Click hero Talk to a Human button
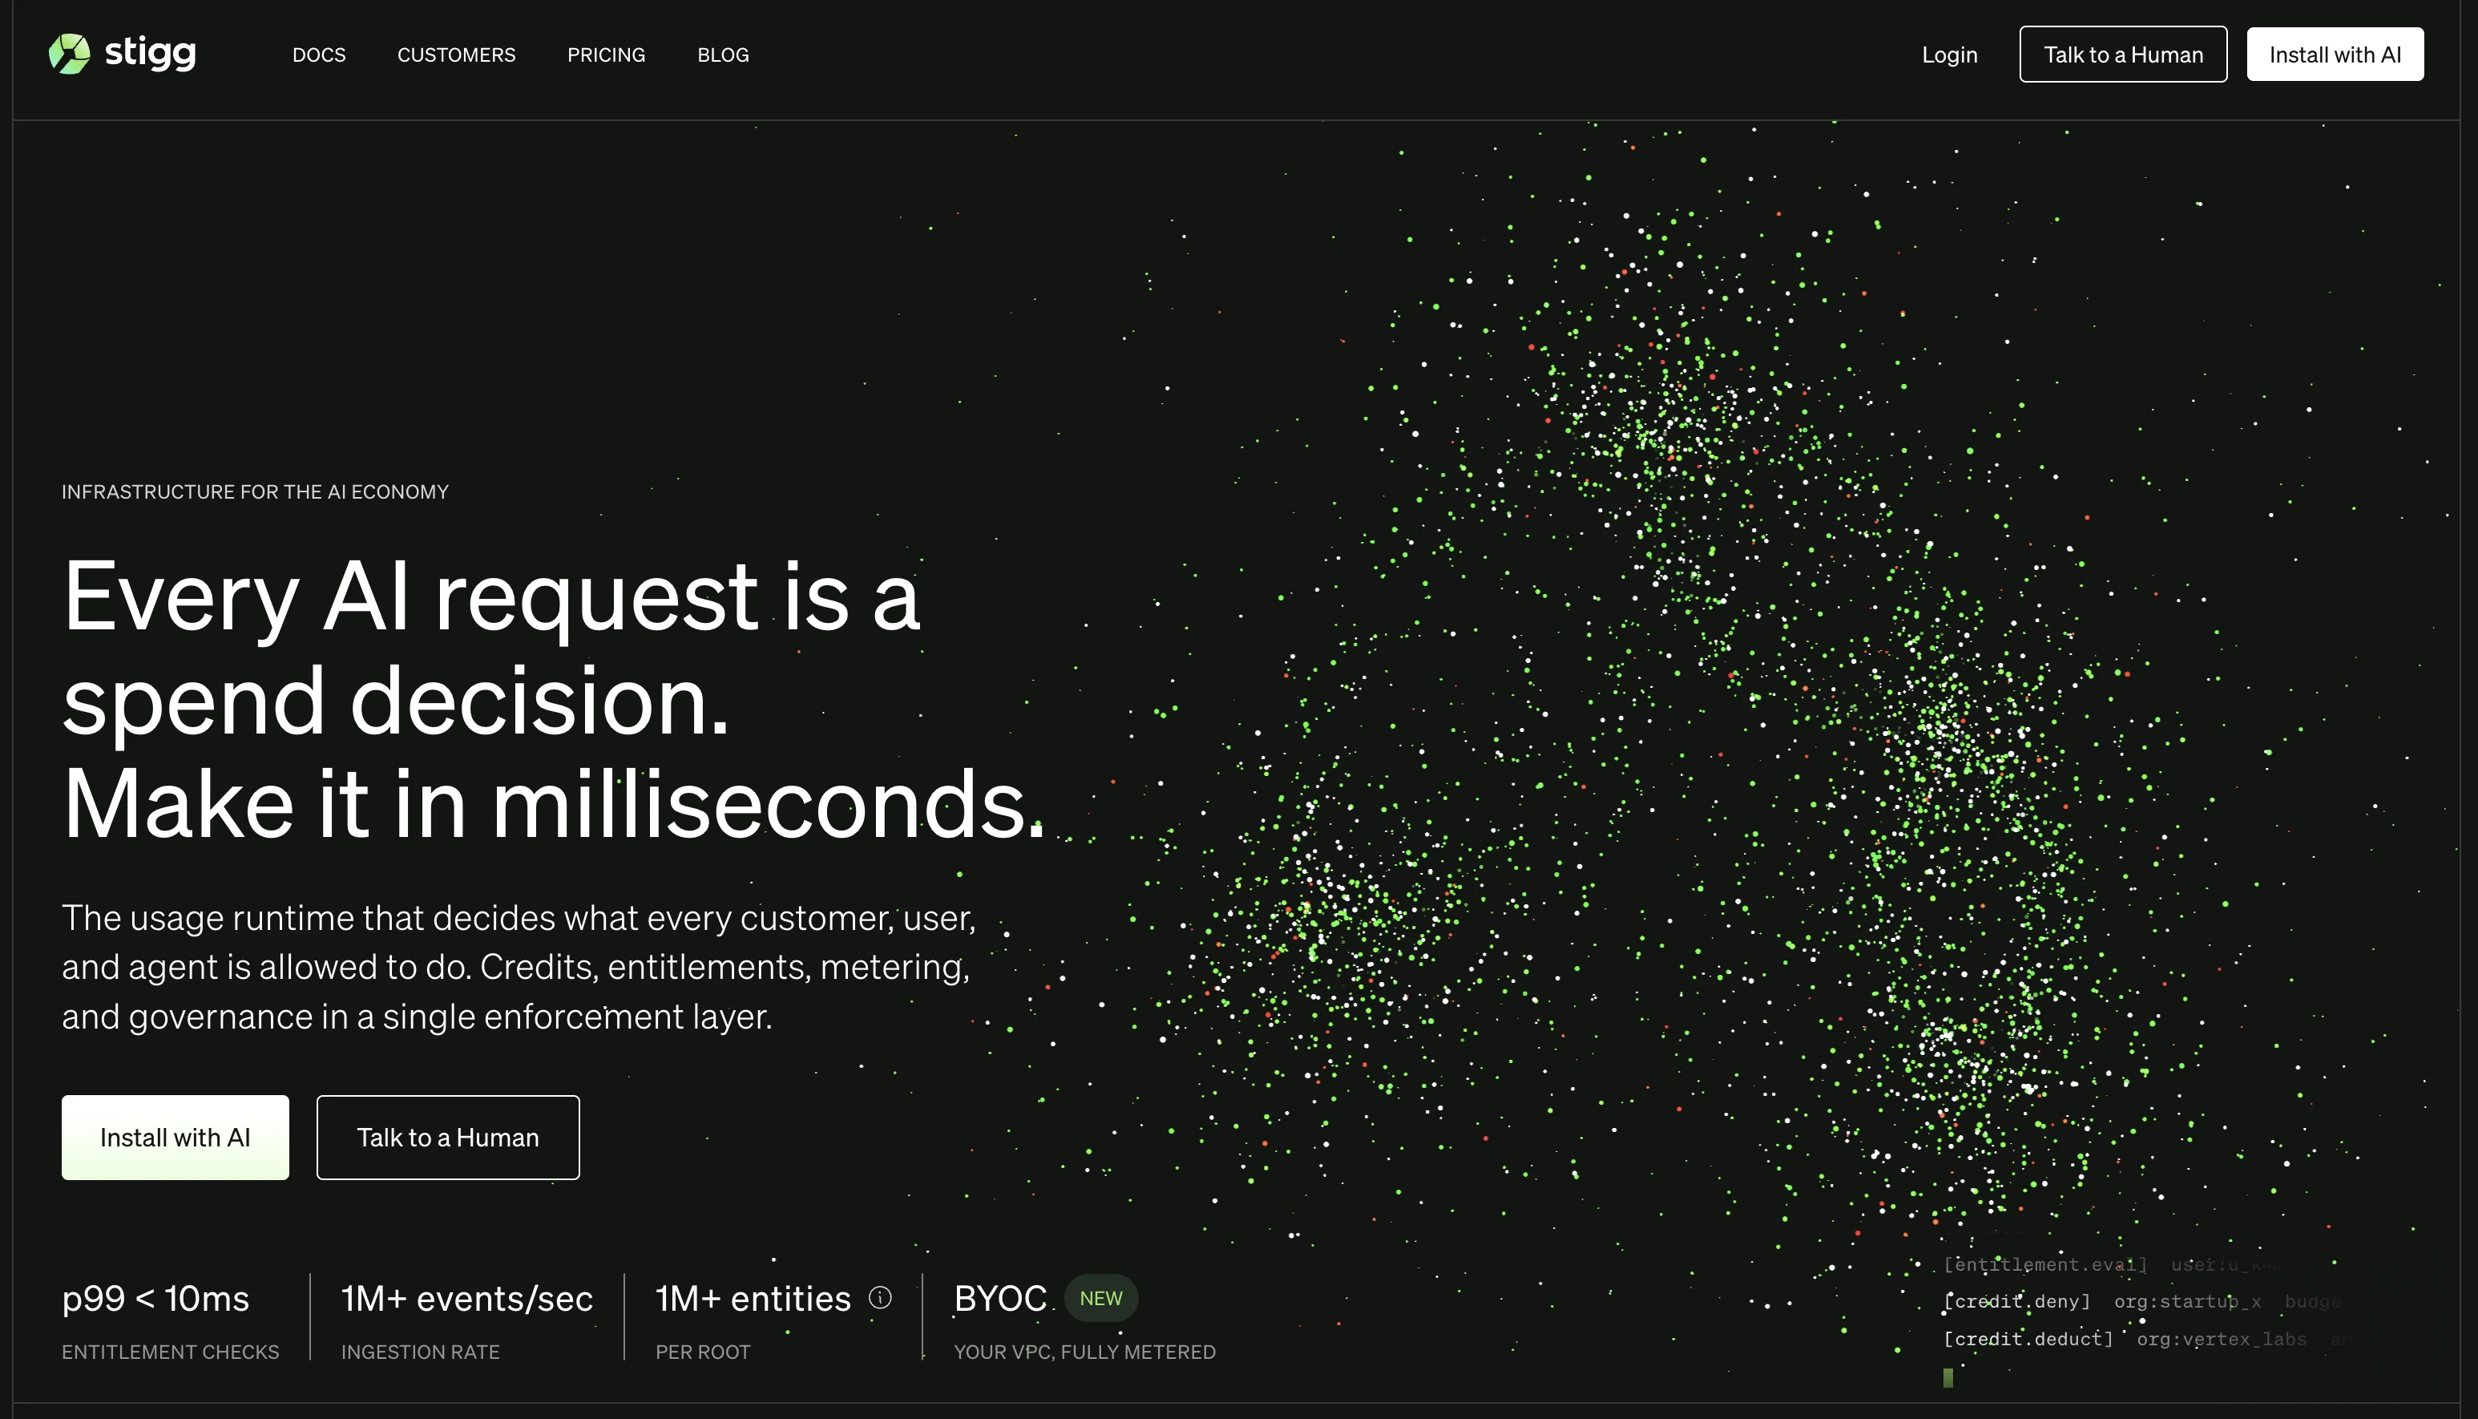The height and width of the screenshot is (1419, 2478). [447, 1138]
